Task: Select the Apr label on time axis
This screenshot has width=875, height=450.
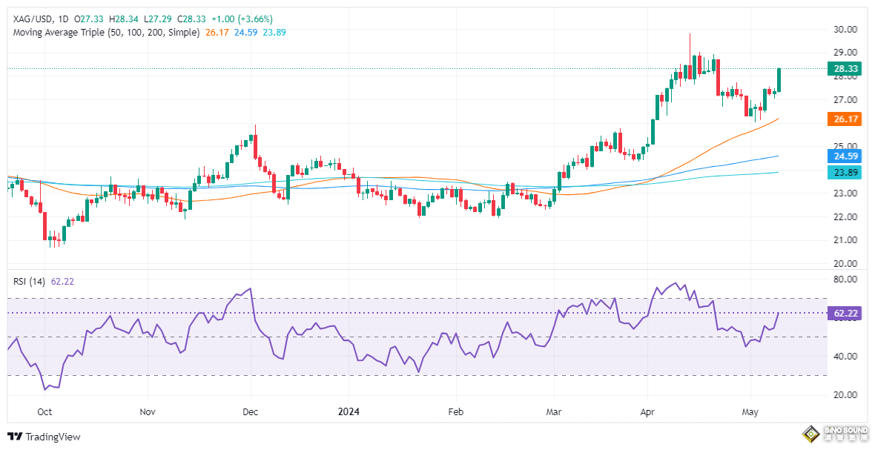Action: [x=648, y=411]
